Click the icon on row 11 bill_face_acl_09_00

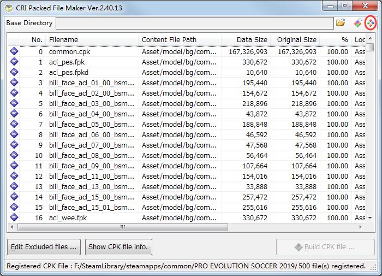(14, 166)
